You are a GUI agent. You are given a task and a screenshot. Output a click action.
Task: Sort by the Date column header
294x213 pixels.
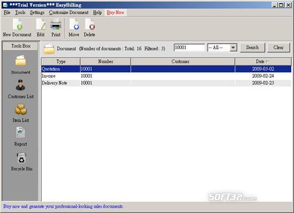pyautogui.click(x=263, y=61)
